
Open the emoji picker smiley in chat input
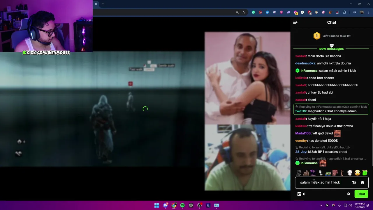coord(363,183)
